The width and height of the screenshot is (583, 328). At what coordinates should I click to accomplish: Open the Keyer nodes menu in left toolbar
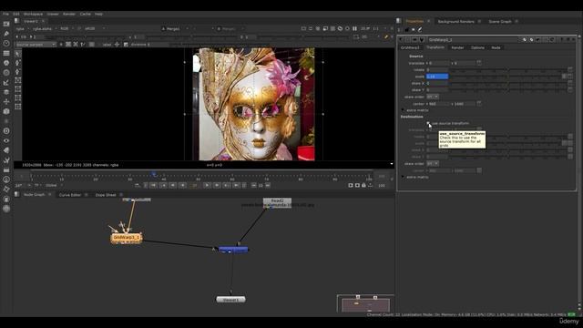pyautogui.click(x=6, y=82)
